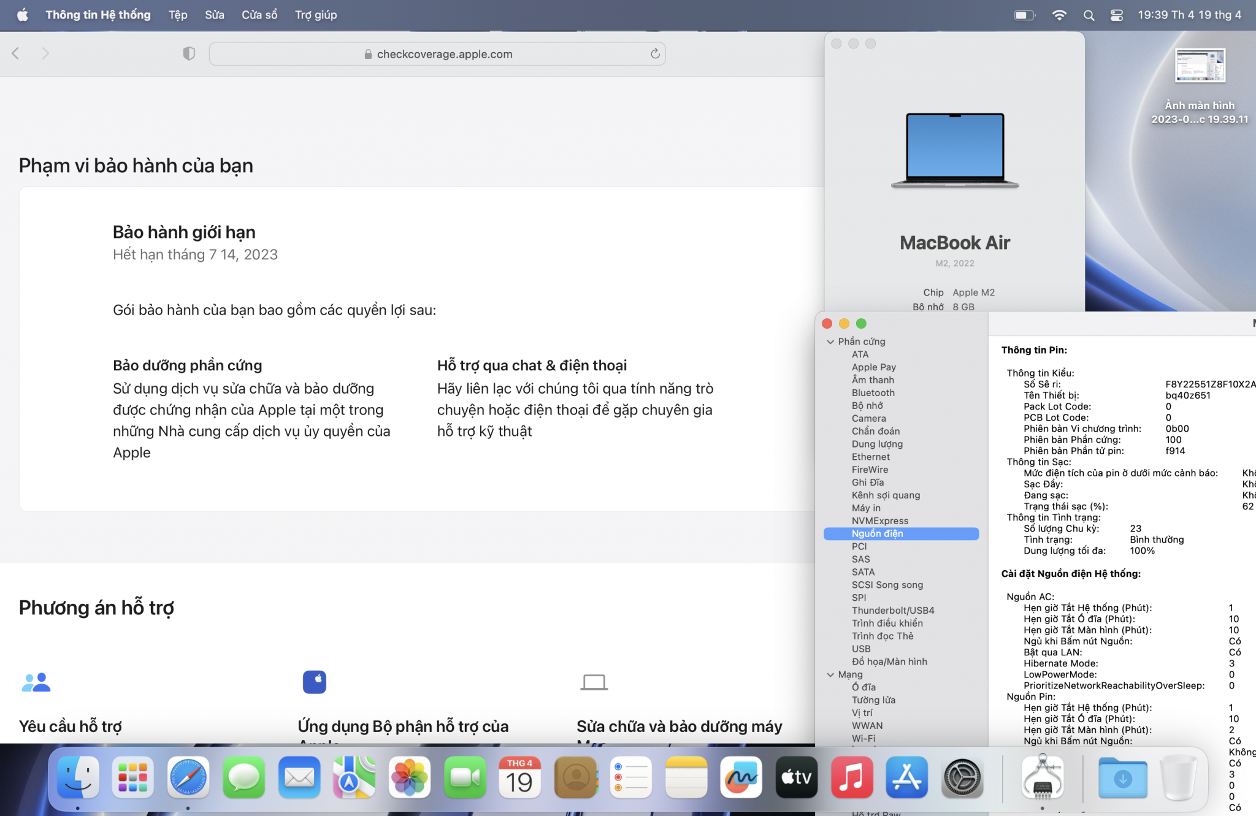Image resolution: width=1256 pixels, height=816 pixels.
Task: Open the Tệp menu
Action: (178, 15)
